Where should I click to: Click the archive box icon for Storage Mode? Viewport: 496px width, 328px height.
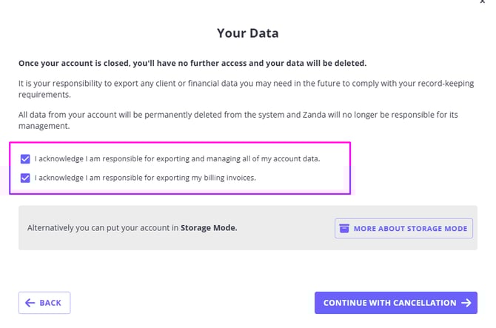pyautogui.click(x=344, y=228)
